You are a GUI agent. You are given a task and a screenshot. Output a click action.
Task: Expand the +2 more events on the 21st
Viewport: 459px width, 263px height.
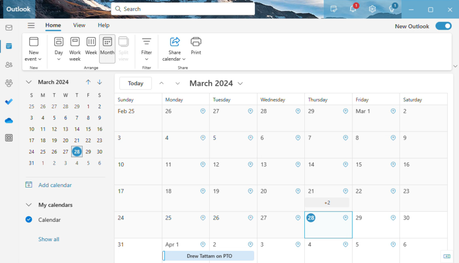pos(327,203)
